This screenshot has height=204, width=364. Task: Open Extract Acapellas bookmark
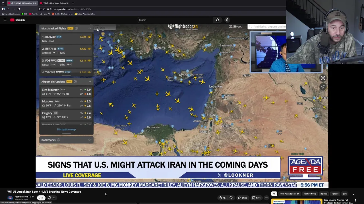click(85, 14)
